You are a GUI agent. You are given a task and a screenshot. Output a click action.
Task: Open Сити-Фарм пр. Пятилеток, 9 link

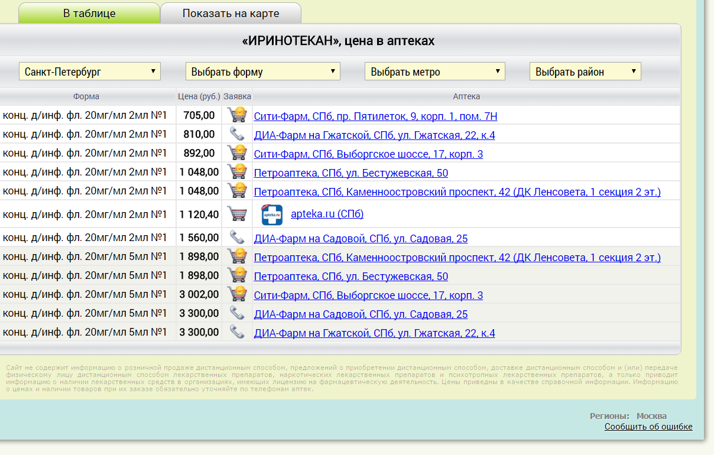click(375, 116)
